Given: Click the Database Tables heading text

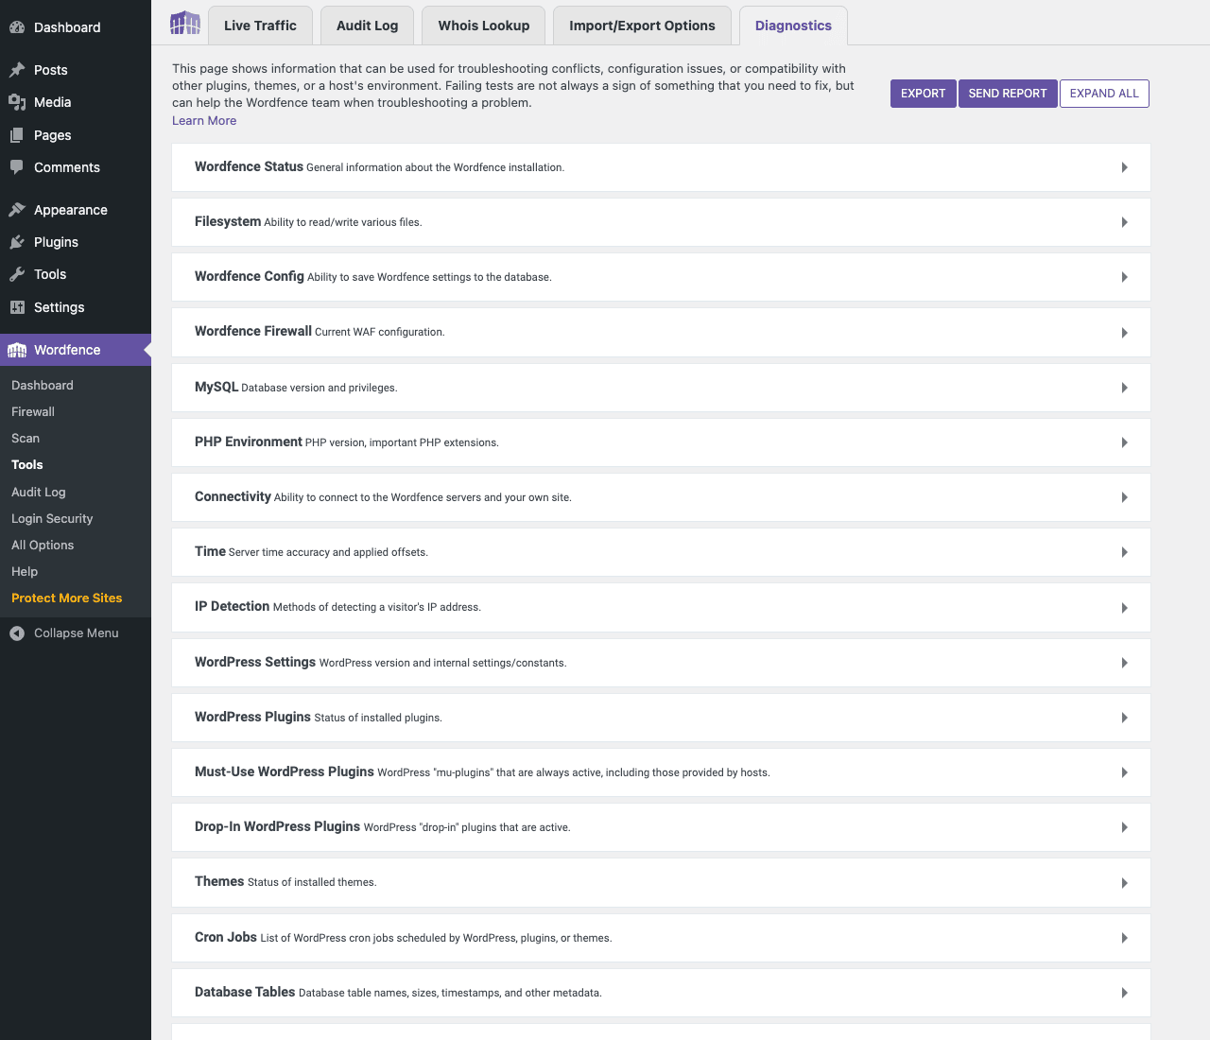Looking at the screenshot, I should 245,992.
